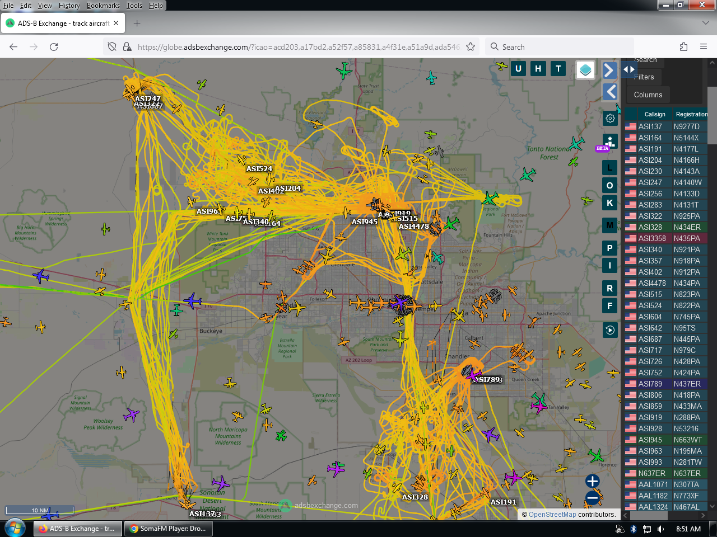Select the ADS-B Exchange browser tab
This screenshot has height=537, width=717.
click(x=63, y=23)
